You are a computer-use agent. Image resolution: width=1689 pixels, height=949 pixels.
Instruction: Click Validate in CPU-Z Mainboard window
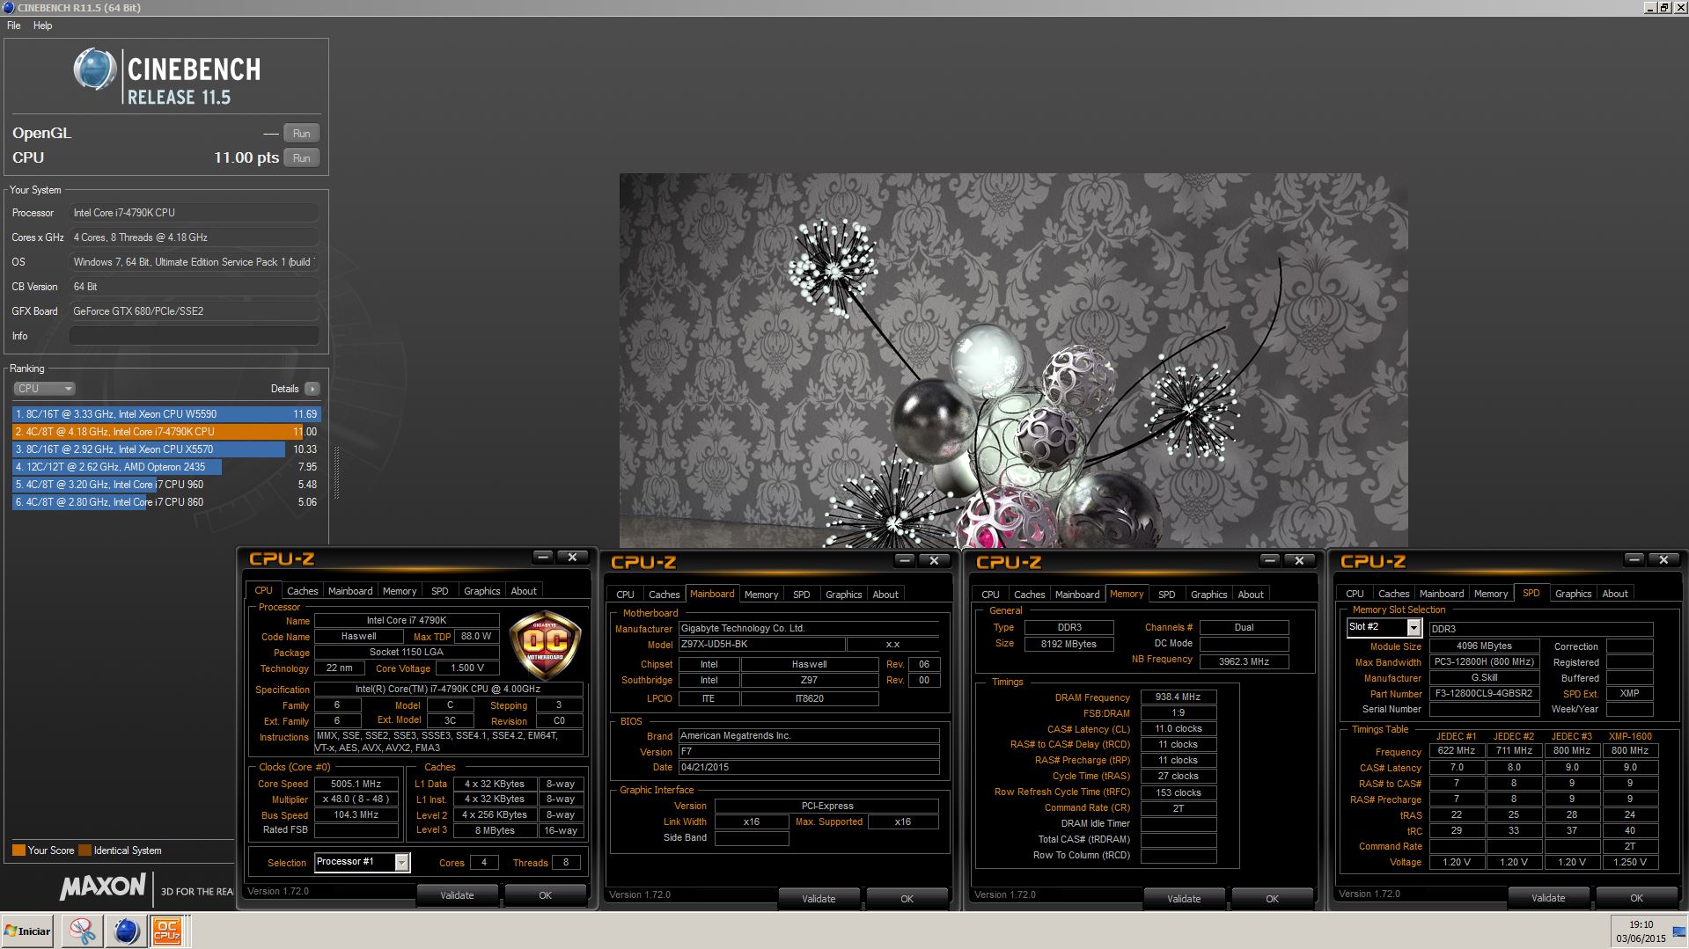pos(819,899)
